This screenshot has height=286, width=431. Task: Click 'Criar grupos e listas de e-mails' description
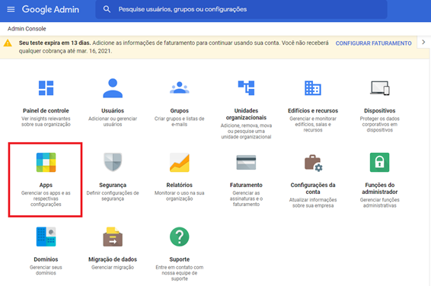[180, 122]
